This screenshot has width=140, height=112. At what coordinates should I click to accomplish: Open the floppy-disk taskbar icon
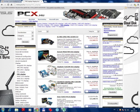click(x=43, y=110)
